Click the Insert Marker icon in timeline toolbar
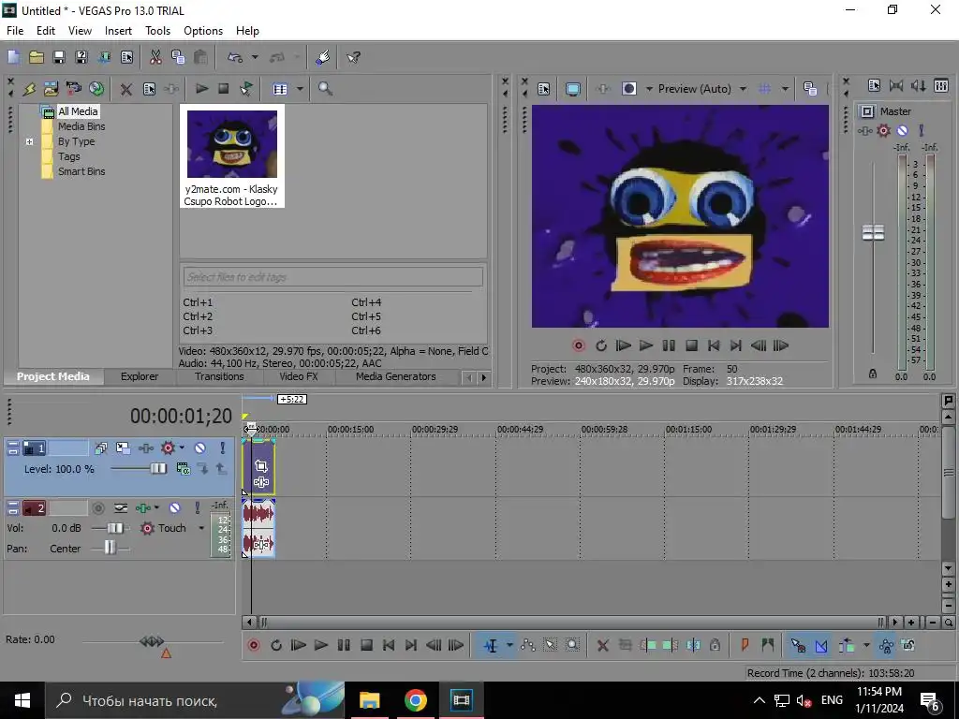Screen dimensions: 959x719 [745, 646]
